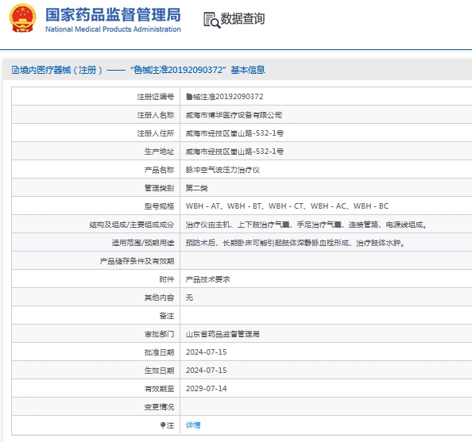
Task: Click the 其他内容 label
Action: click(159, 298)
